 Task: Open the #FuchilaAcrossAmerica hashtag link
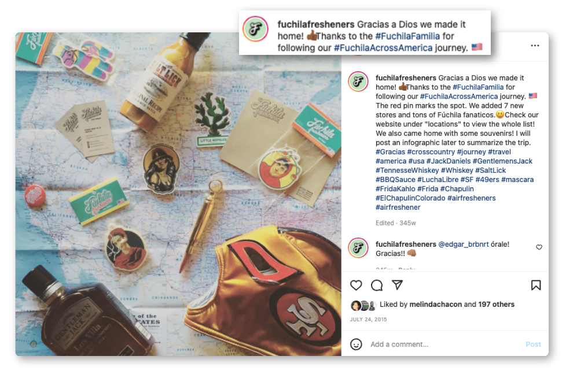point(458,97)
